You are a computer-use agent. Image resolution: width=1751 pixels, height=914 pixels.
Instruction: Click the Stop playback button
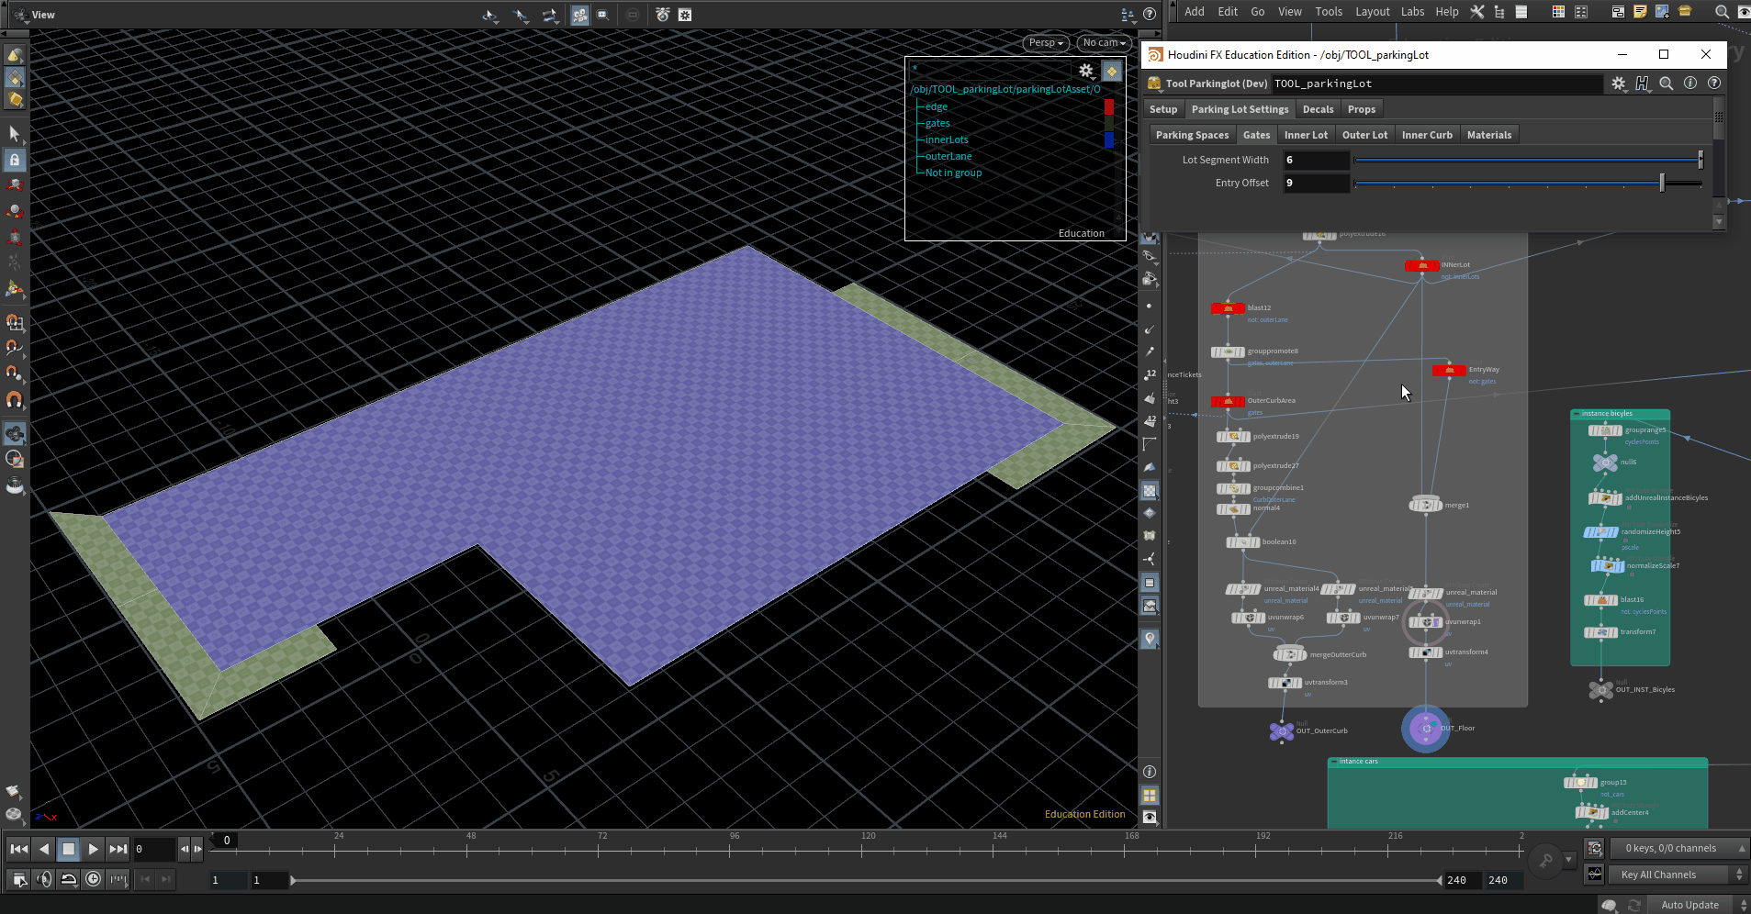[x=68, y=849]
